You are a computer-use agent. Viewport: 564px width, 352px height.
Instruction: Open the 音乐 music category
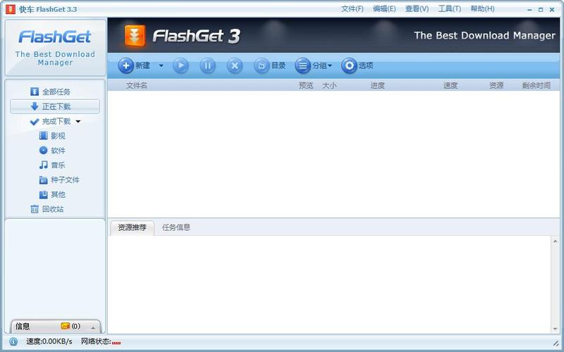(52, 165)
